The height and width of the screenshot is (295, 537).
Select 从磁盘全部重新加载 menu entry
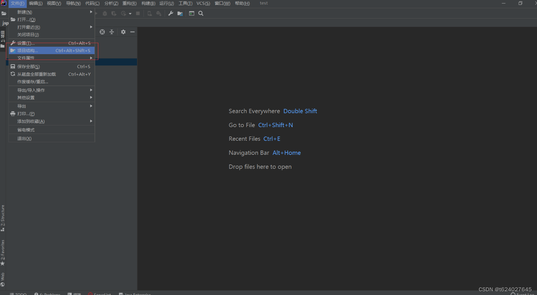click(x=52, y=74)
